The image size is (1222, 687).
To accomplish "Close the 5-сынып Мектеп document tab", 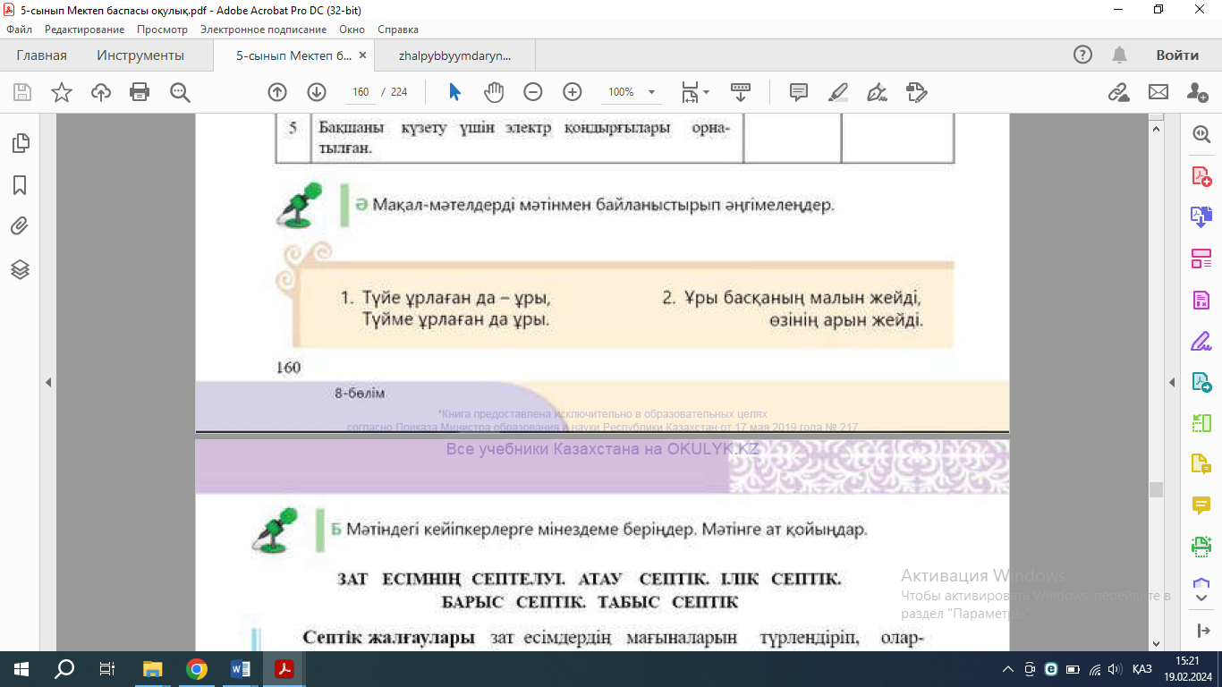I will [362, 55].
